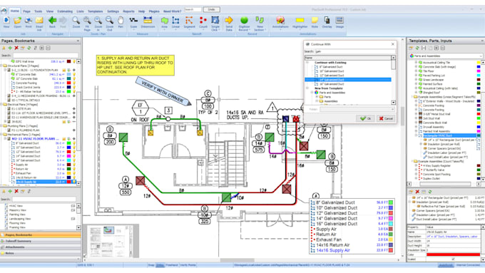This screenshot has height=273, width=485.
Task: Navigate Back with the green arrow
Action: tap(52, 21)
